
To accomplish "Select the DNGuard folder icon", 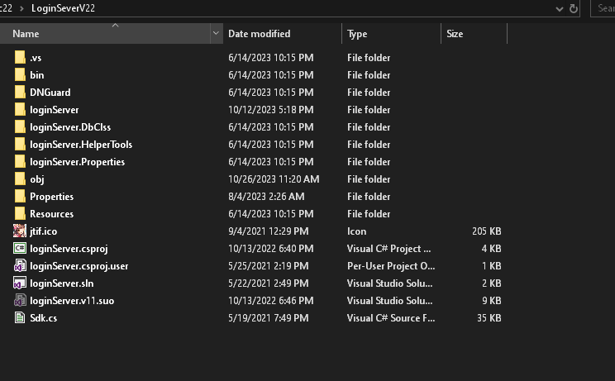I will 20,93.
